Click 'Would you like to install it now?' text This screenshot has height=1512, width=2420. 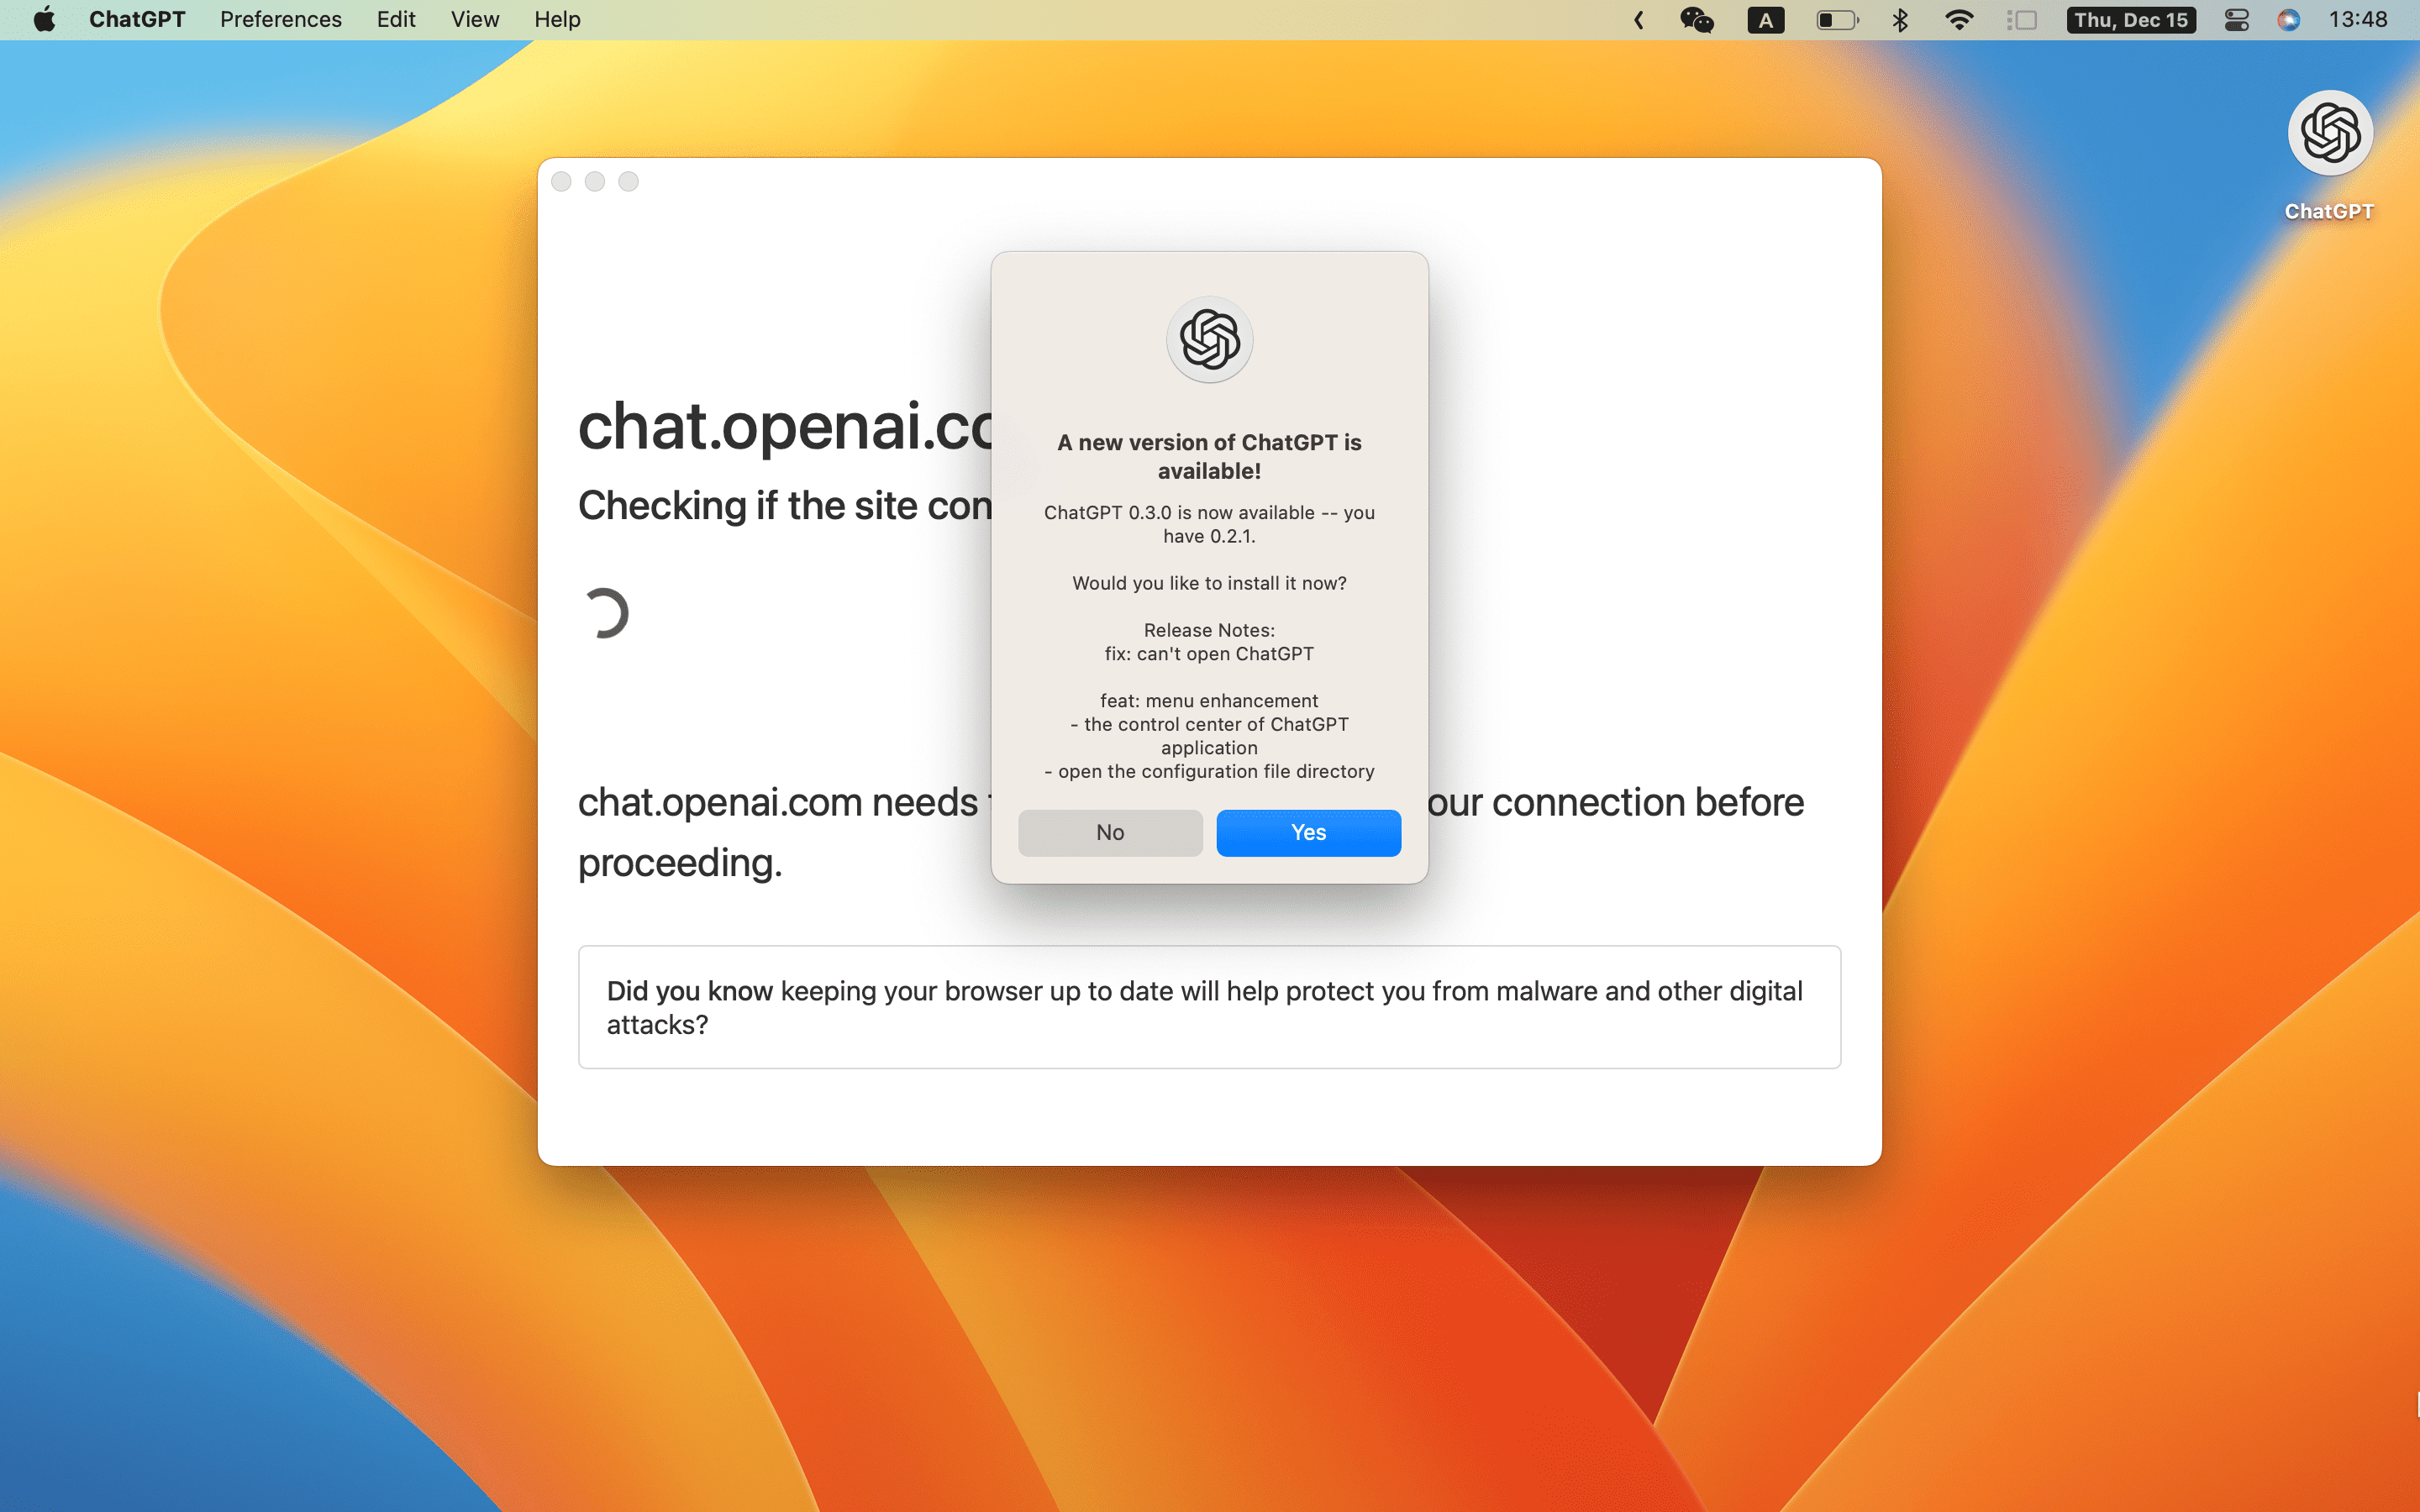click(1209, 583)
